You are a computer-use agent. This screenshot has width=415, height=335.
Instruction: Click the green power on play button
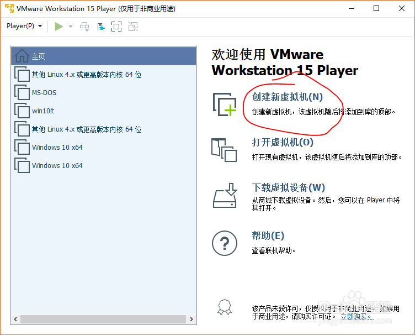pos(58,27)
